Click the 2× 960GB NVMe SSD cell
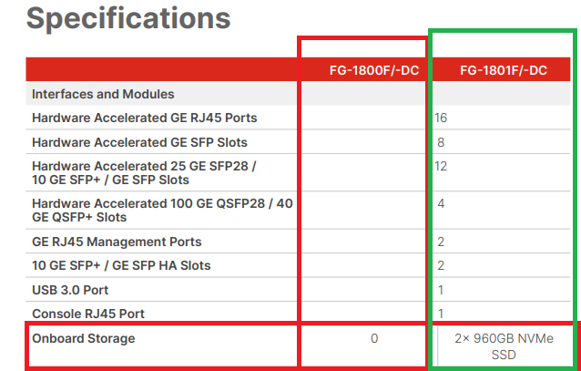This screenshot has height=371, width=581. point(504,345)
